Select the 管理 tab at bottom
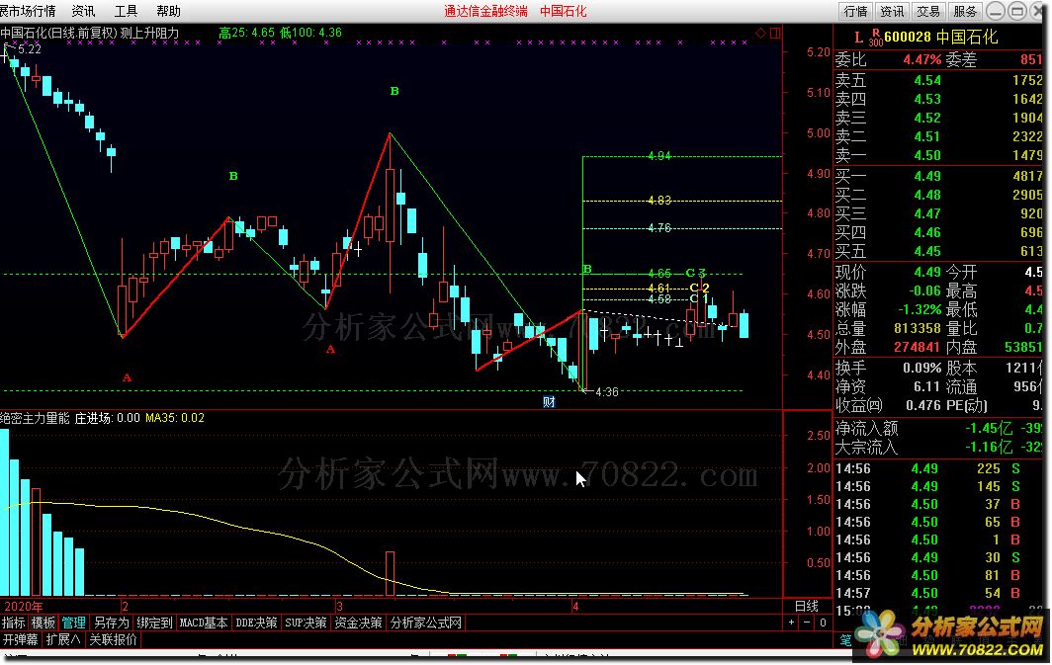 pyautogui.click(x=74, y=623)
